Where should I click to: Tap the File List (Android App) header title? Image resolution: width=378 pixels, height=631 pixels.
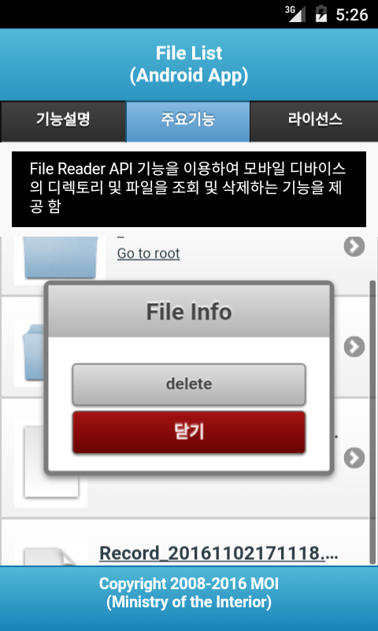click(x=189, y=65)
